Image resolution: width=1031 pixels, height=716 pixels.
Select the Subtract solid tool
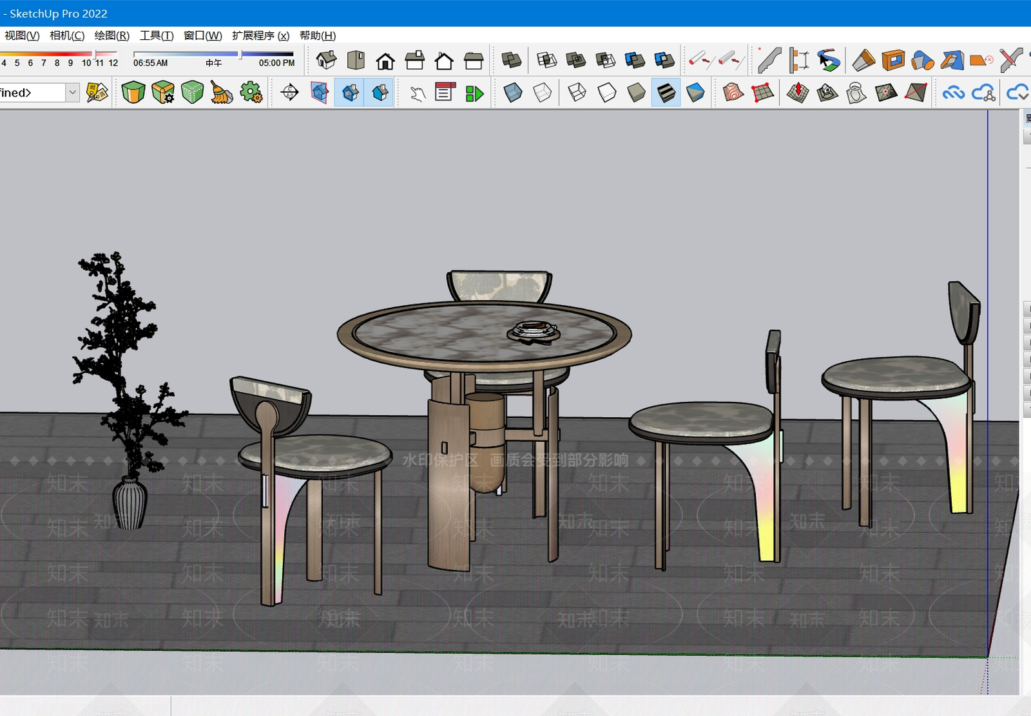tap(606, 61)
